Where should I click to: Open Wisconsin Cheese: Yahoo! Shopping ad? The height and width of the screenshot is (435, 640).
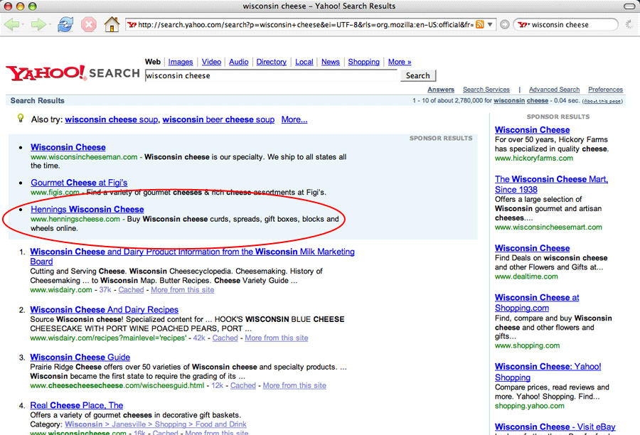coord(548,372)
